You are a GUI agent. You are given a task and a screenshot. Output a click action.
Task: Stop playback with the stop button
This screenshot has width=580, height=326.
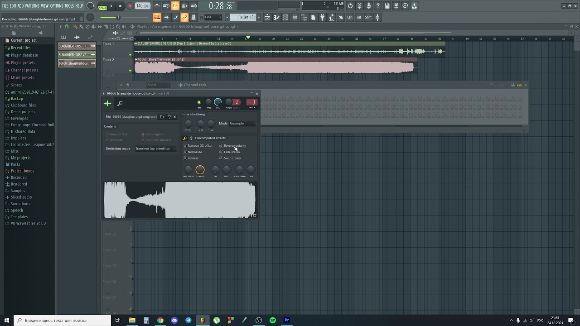[120, 6]
